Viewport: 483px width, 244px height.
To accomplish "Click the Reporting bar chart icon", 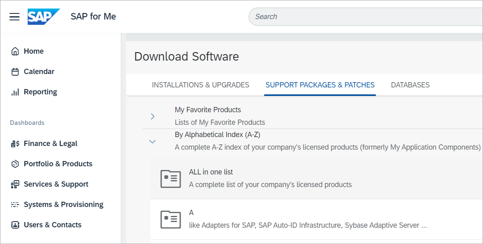I will (15, 92).
